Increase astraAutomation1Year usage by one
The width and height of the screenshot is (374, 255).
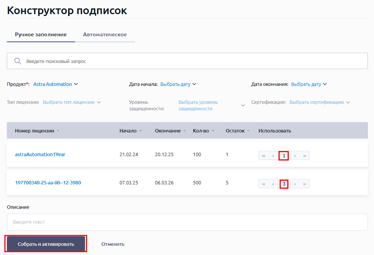point(295,156)
